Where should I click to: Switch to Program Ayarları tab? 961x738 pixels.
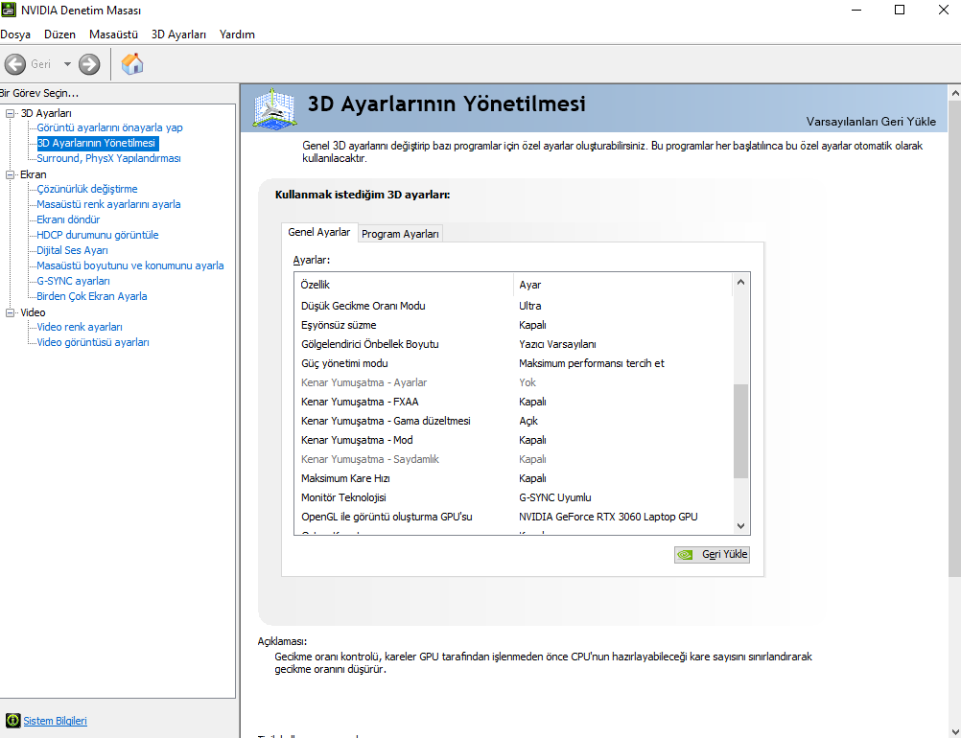(x=400, y=234)
